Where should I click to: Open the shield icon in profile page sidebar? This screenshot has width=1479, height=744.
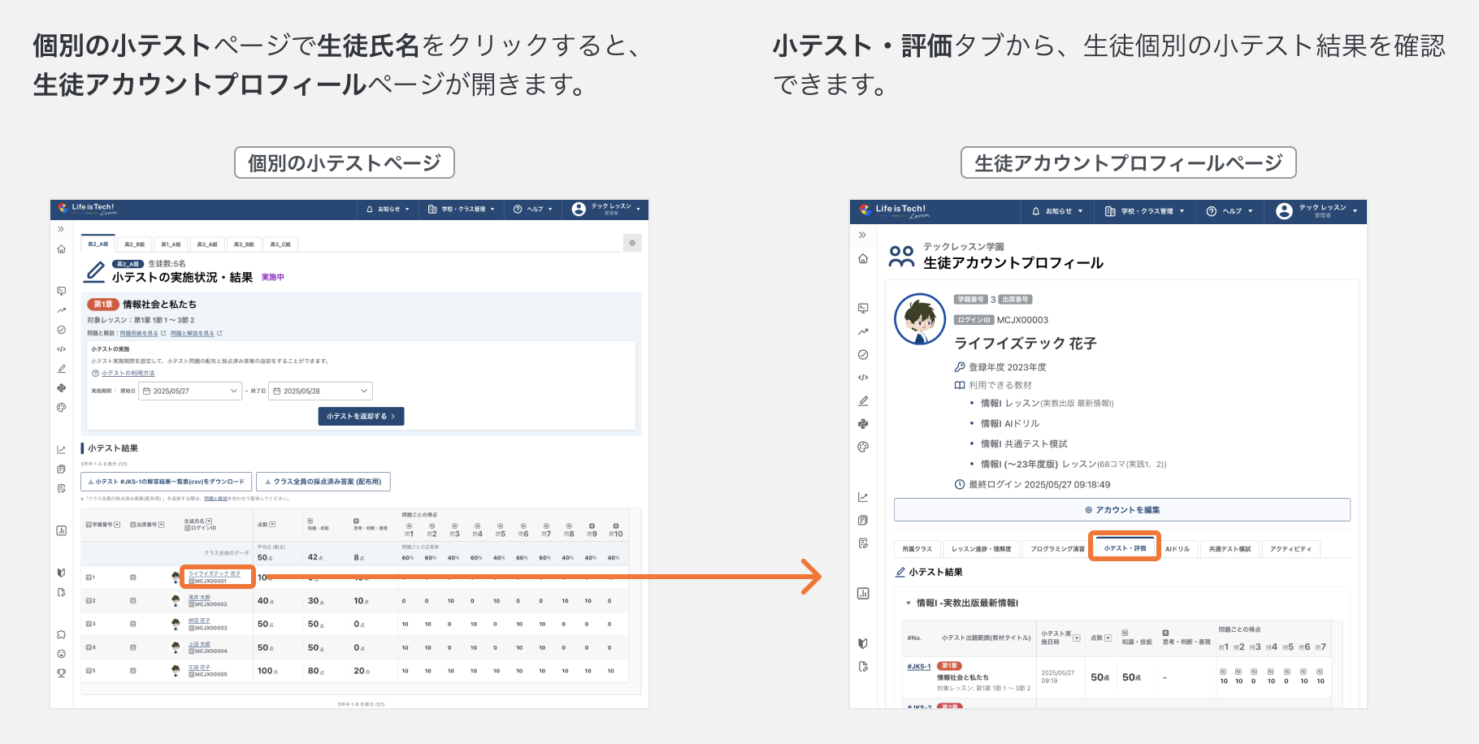(x=863, y=643)
